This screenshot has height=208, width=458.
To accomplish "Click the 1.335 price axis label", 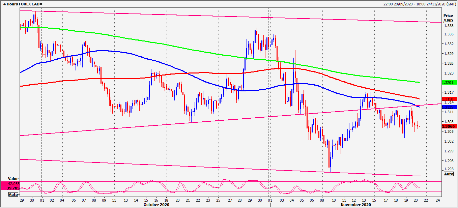I will click(449, 34).
